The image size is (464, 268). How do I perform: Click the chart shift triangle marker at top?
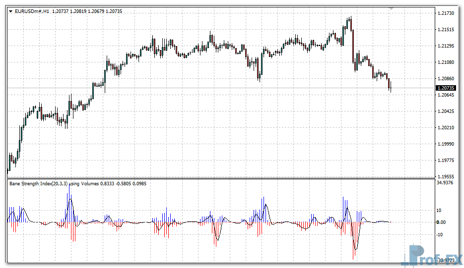(x=392, y=8)
